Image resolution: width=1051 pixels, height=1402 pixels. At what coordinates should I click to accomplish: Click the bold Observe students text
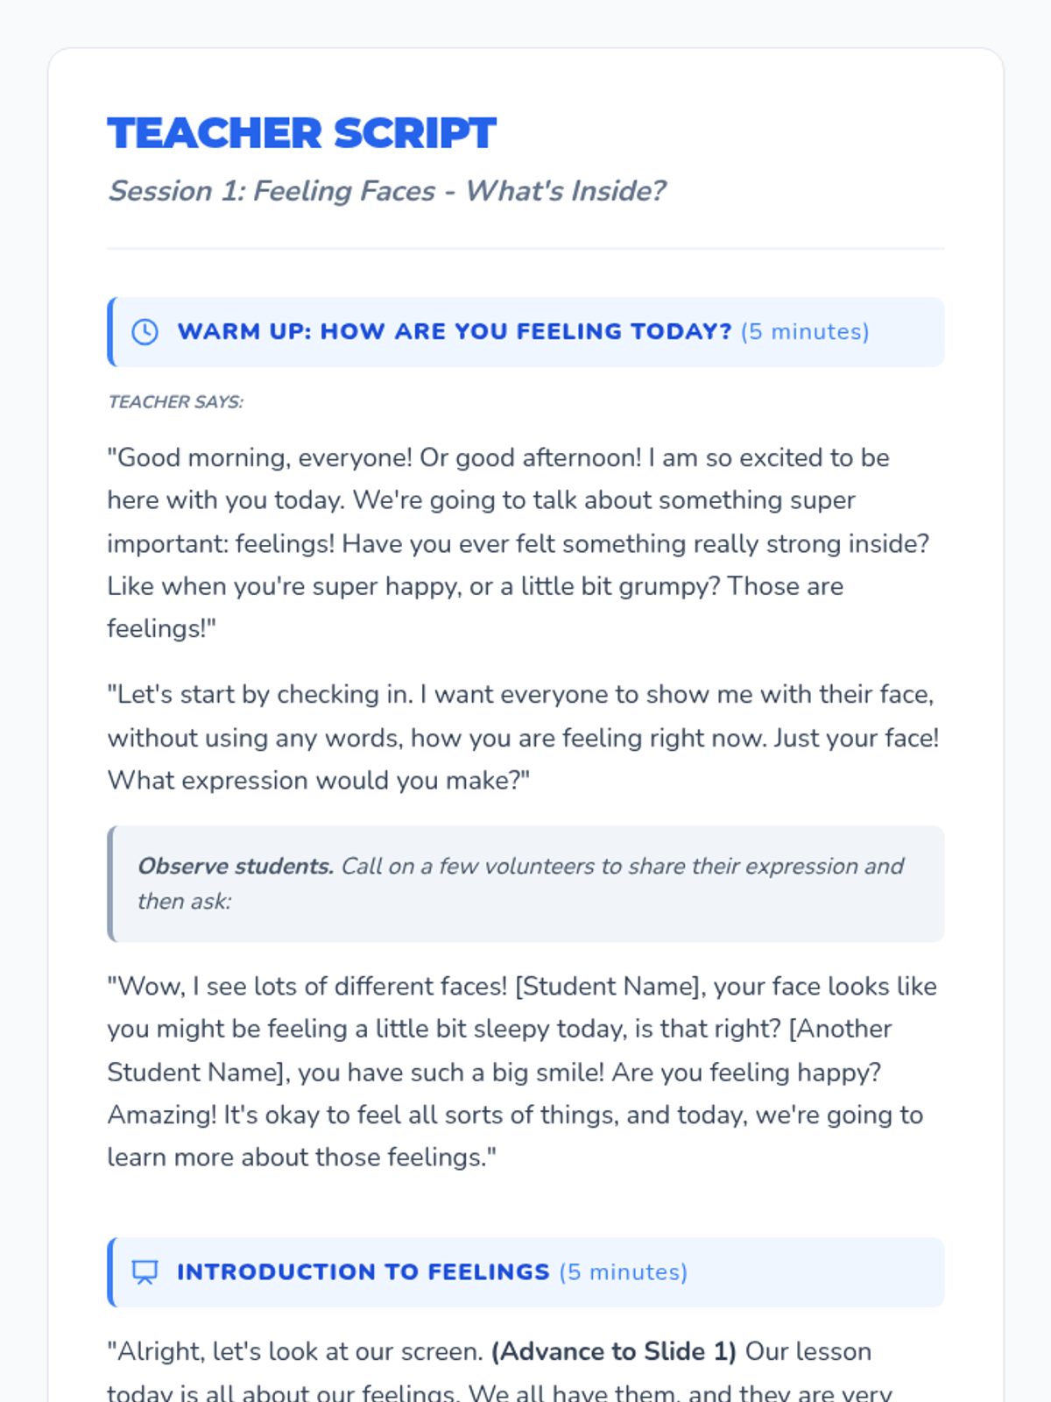235,867
